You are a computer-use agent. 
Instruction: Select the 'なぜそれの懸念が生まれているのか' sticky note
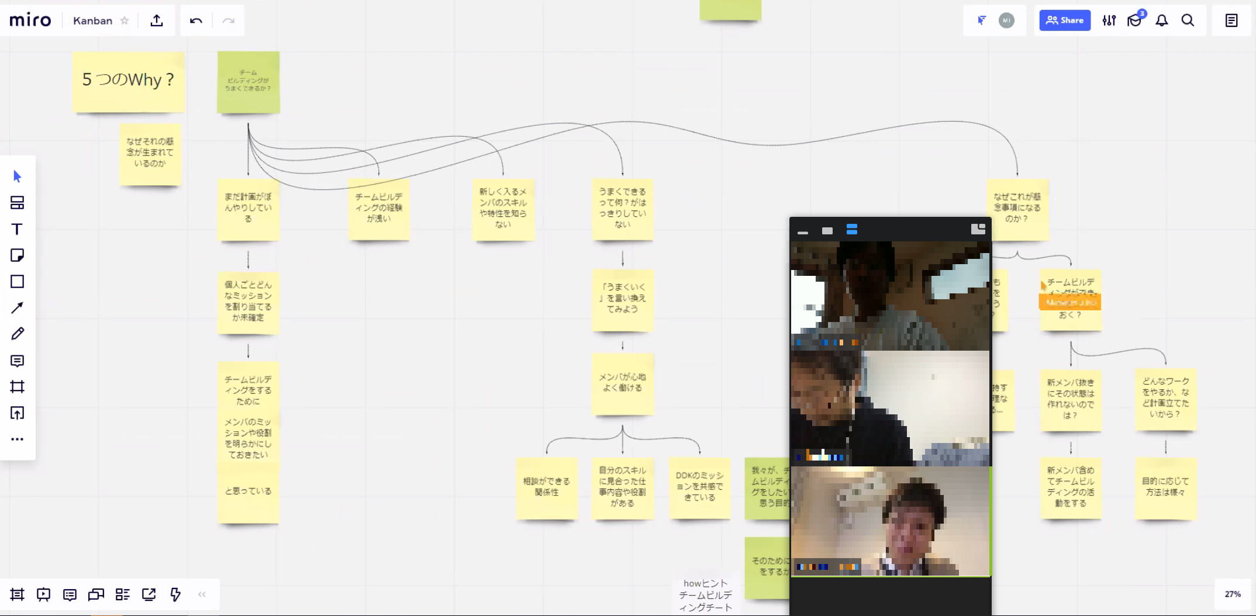tap(150, 154)
